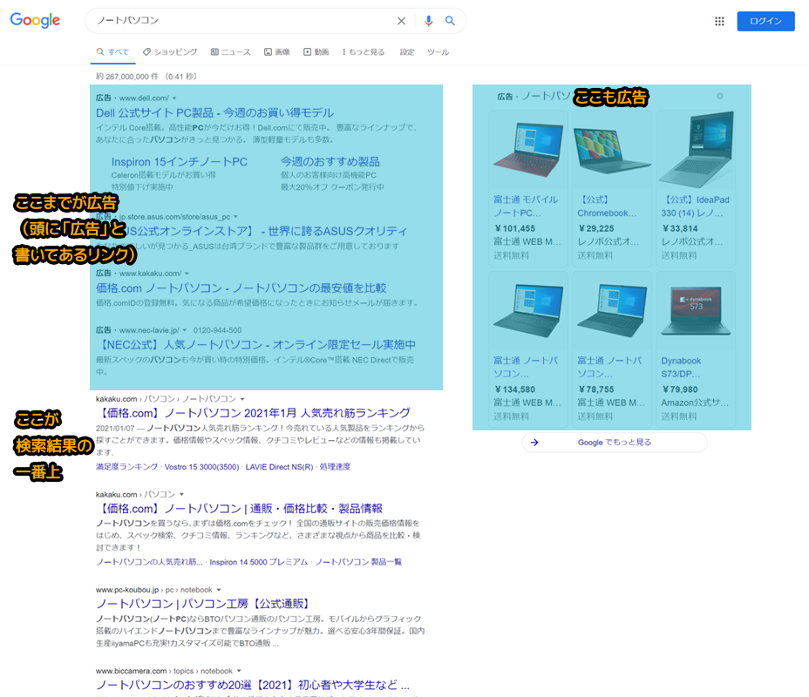The width and height of the screenshot is (809, 697).
Task: Clear the search box with X icon
Action: [x=401, y=21]
